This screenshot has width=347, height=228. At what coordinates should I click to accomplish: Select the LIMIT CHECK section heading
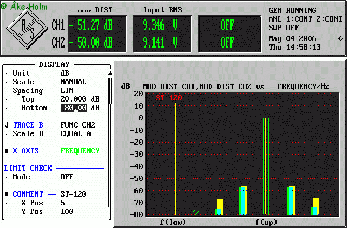28,168
